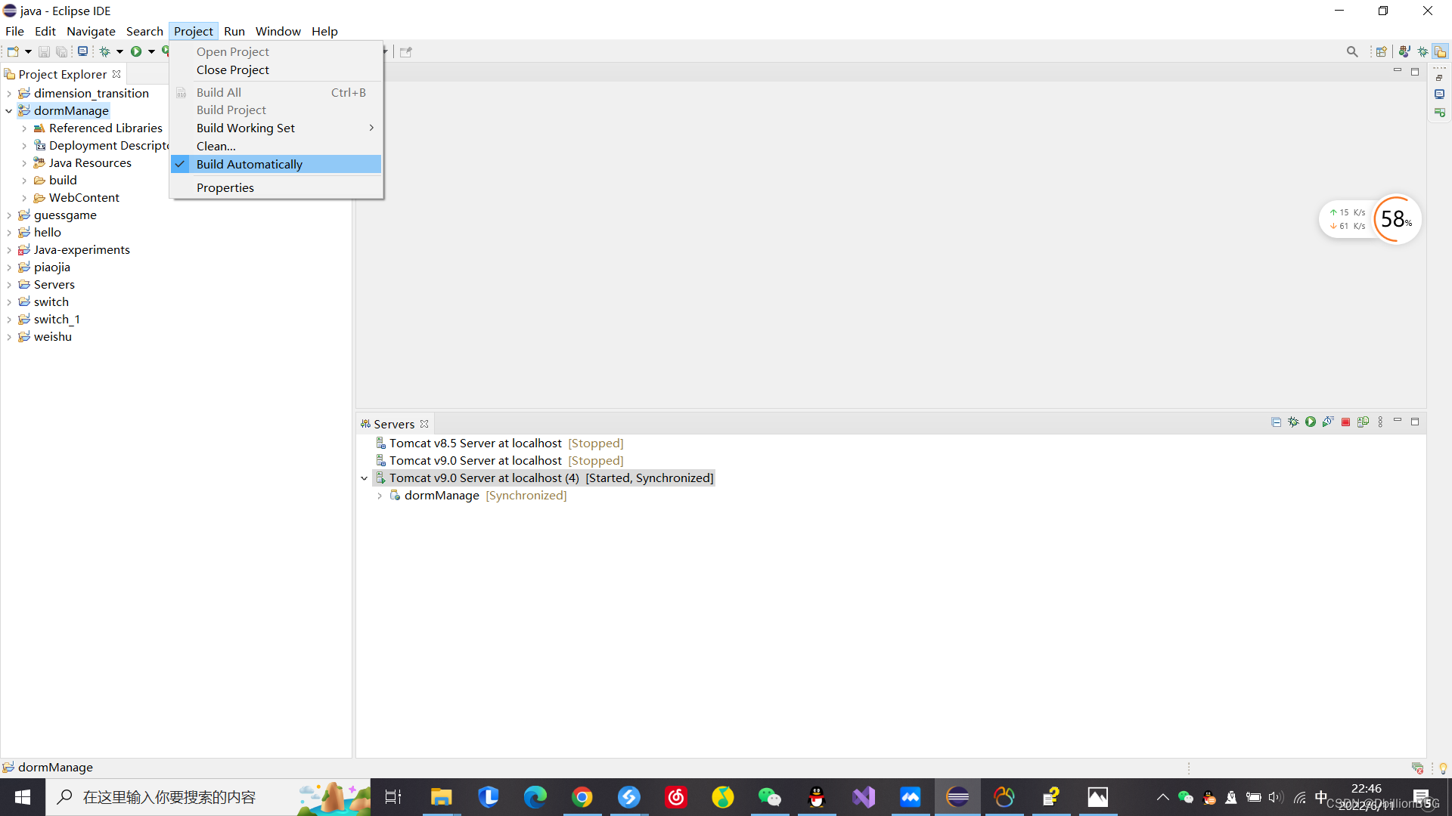Expand the dimension_transition project
Viewport: 1452px width, 816px height.
tap(8, 94)
